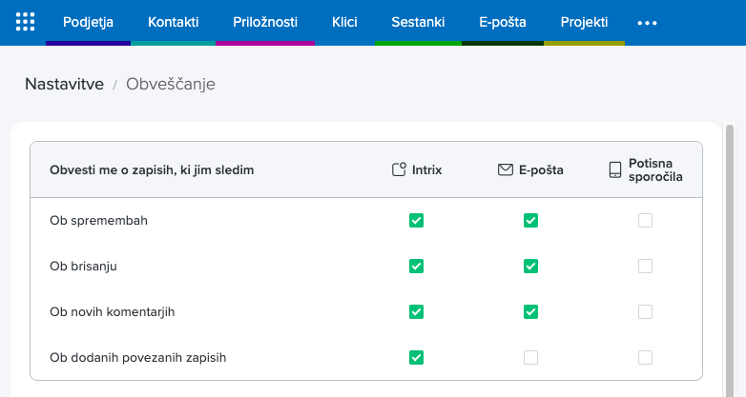Expand the more tabs ellipsis menu
The height and width of the screenshot is (397, 746).
click(x=647, y=23)
